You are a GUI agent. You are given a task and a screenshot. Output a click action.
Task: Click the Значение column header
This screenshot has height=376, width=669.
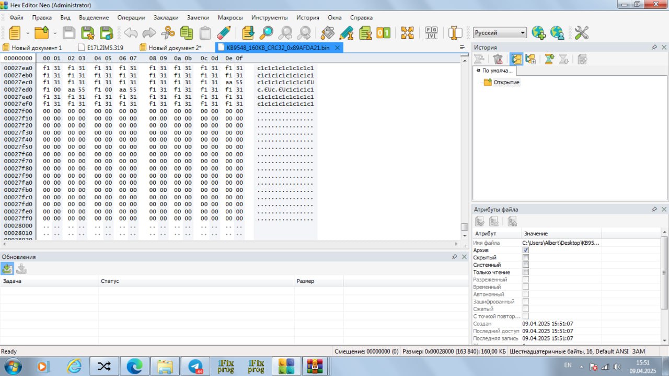(561, 234)
